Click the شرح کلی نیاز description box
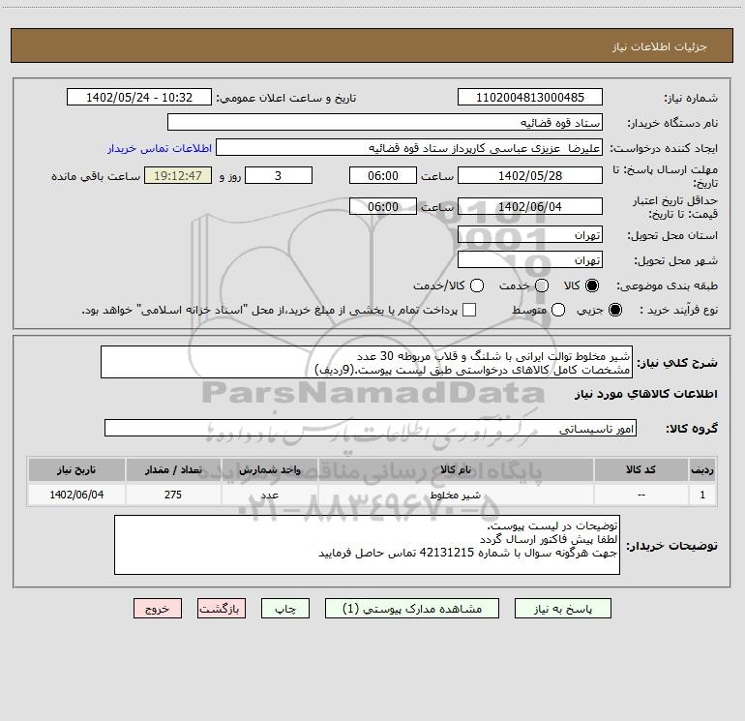This screenshot has width=745, height=721. (x=367, y=362)
